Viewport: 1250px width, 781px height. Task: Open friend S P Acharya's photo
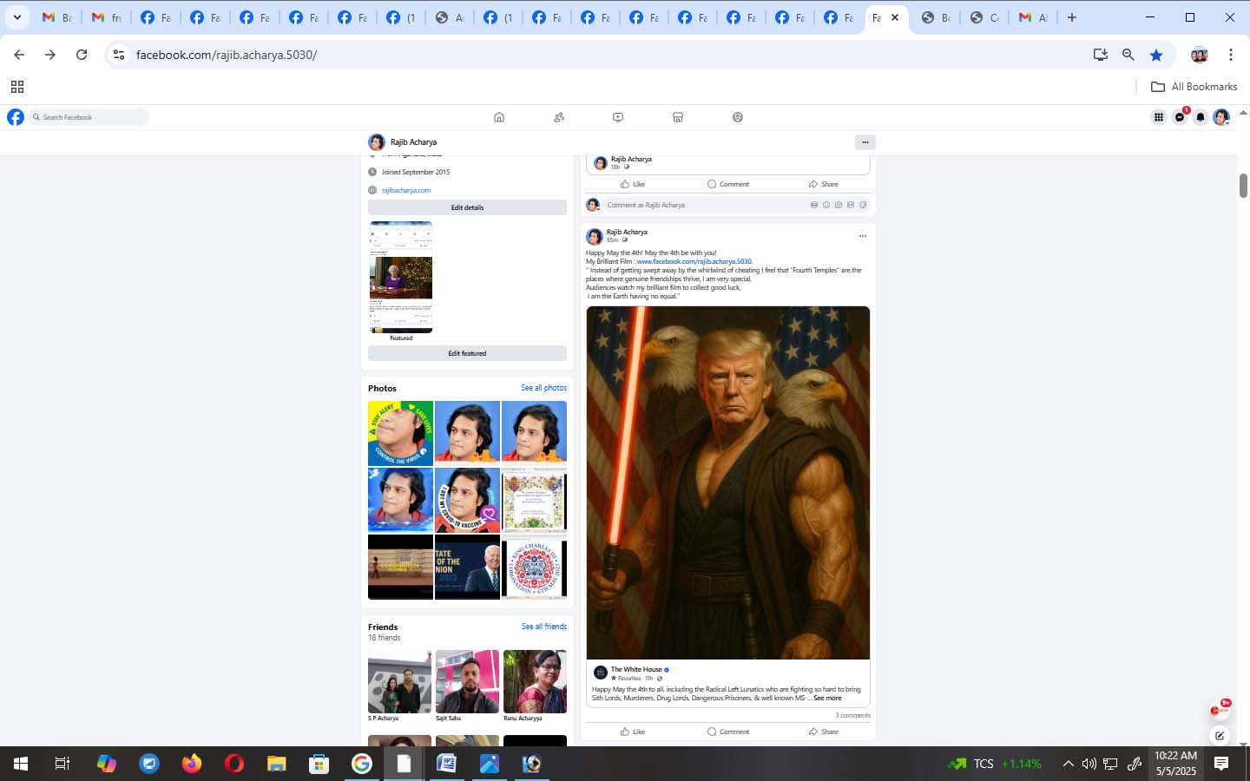click(399, 681)
